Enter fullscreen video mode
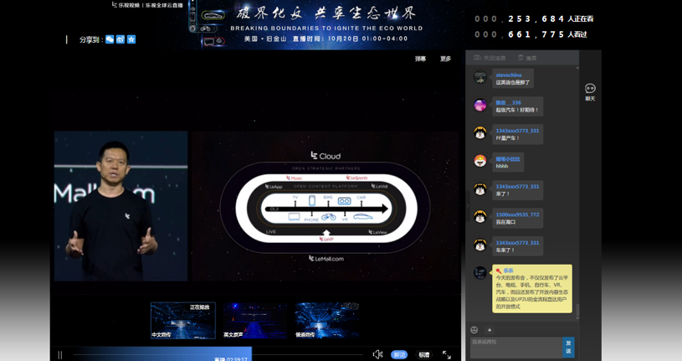Screen dimensions: 682x361 pos(447,355)
